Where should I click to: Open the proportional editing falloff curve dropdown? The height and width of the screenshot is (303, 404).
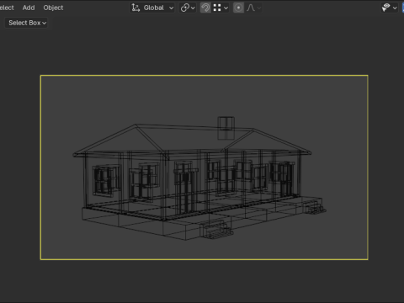(x=253, y=8)
